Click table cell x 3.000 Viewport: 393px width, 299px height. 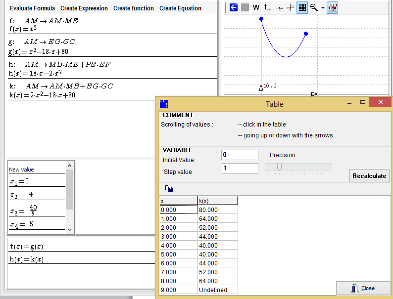tap(179, 236)
